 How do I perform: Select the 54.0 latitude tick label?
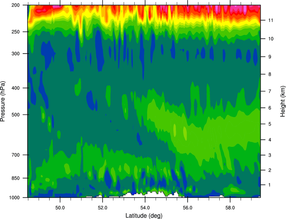145,208
